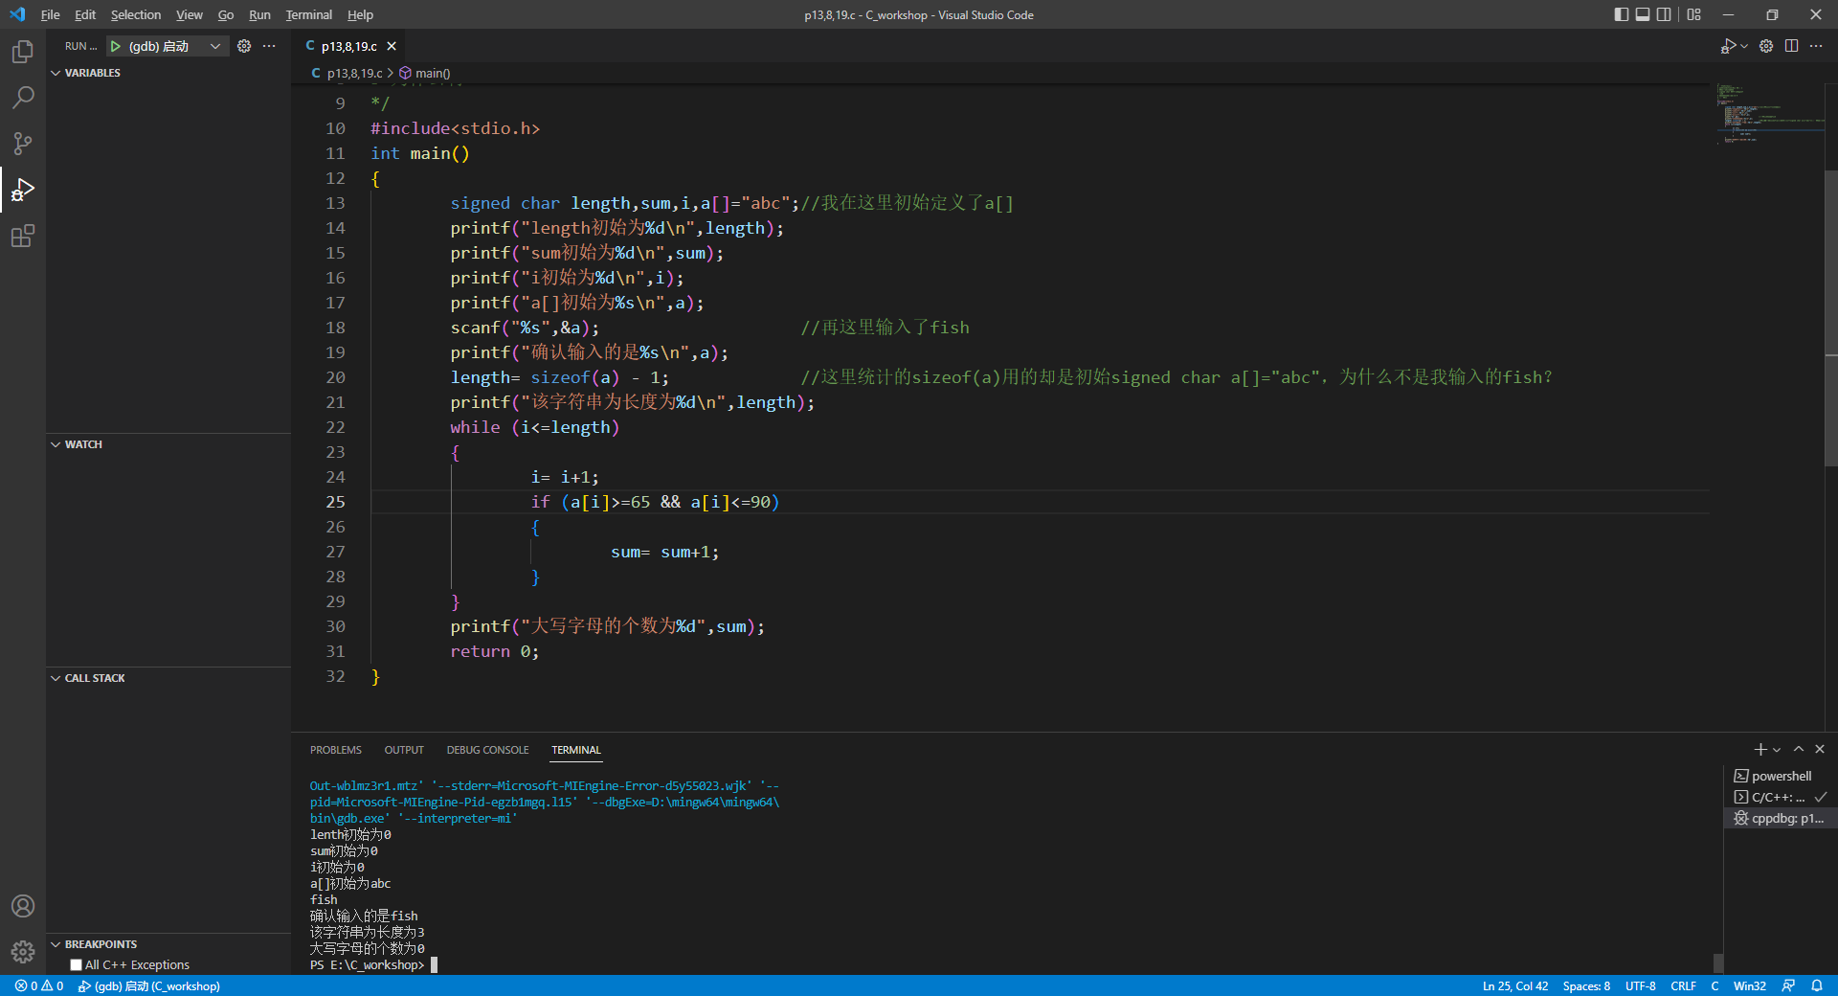Select the C/C++ terminal entry
Image resolution: width=1838 pixels, height=996 pixels.
point(1781,797)
